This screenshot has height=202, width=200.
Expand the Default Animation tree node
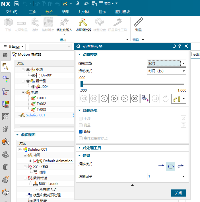pyautogui.click(x=30, y=161)
